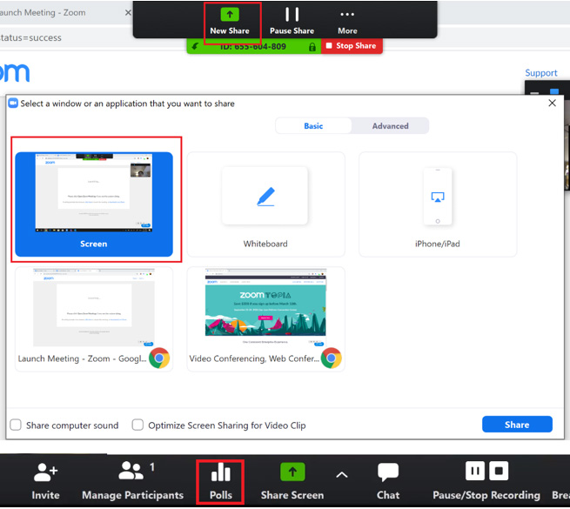Open Manage Participants panel
This screenshot has width=570, height=509.
tap(132, 481)
